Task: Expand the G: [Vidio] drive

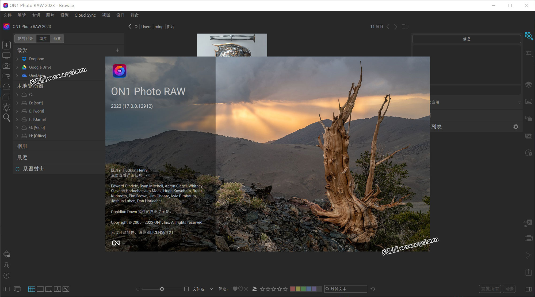Action: [x=17, y=128]
